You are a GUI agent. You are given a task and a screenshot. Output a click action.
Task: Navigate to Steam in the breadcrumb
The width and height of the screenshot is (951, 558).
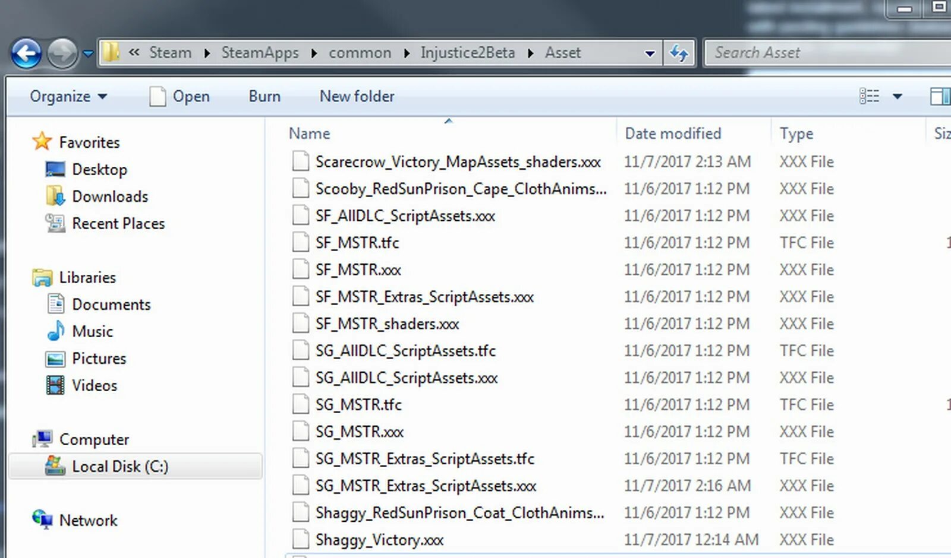(170, 53)
